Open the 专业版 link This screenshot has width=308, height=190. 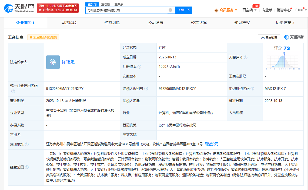pyautogui.click(x=267, y=10)
